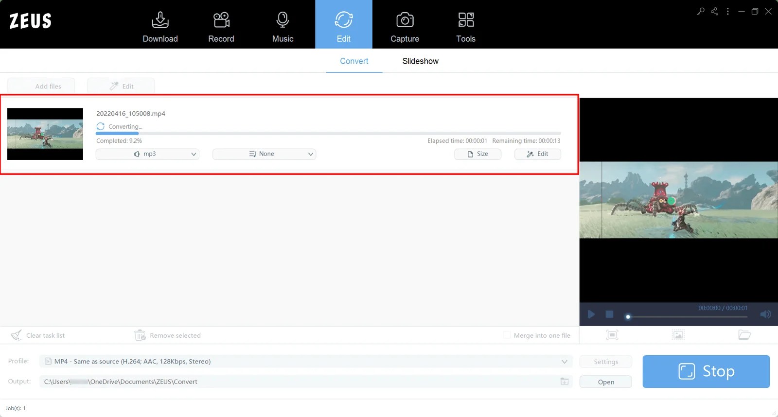This screenshot has height=417, width=778.
Task: Click the top toolbar Edit button
Action: tap(121, 86)
